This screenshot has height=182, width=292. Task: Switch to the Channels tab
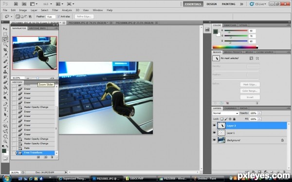pyautogui.click(x=230, y=108)
